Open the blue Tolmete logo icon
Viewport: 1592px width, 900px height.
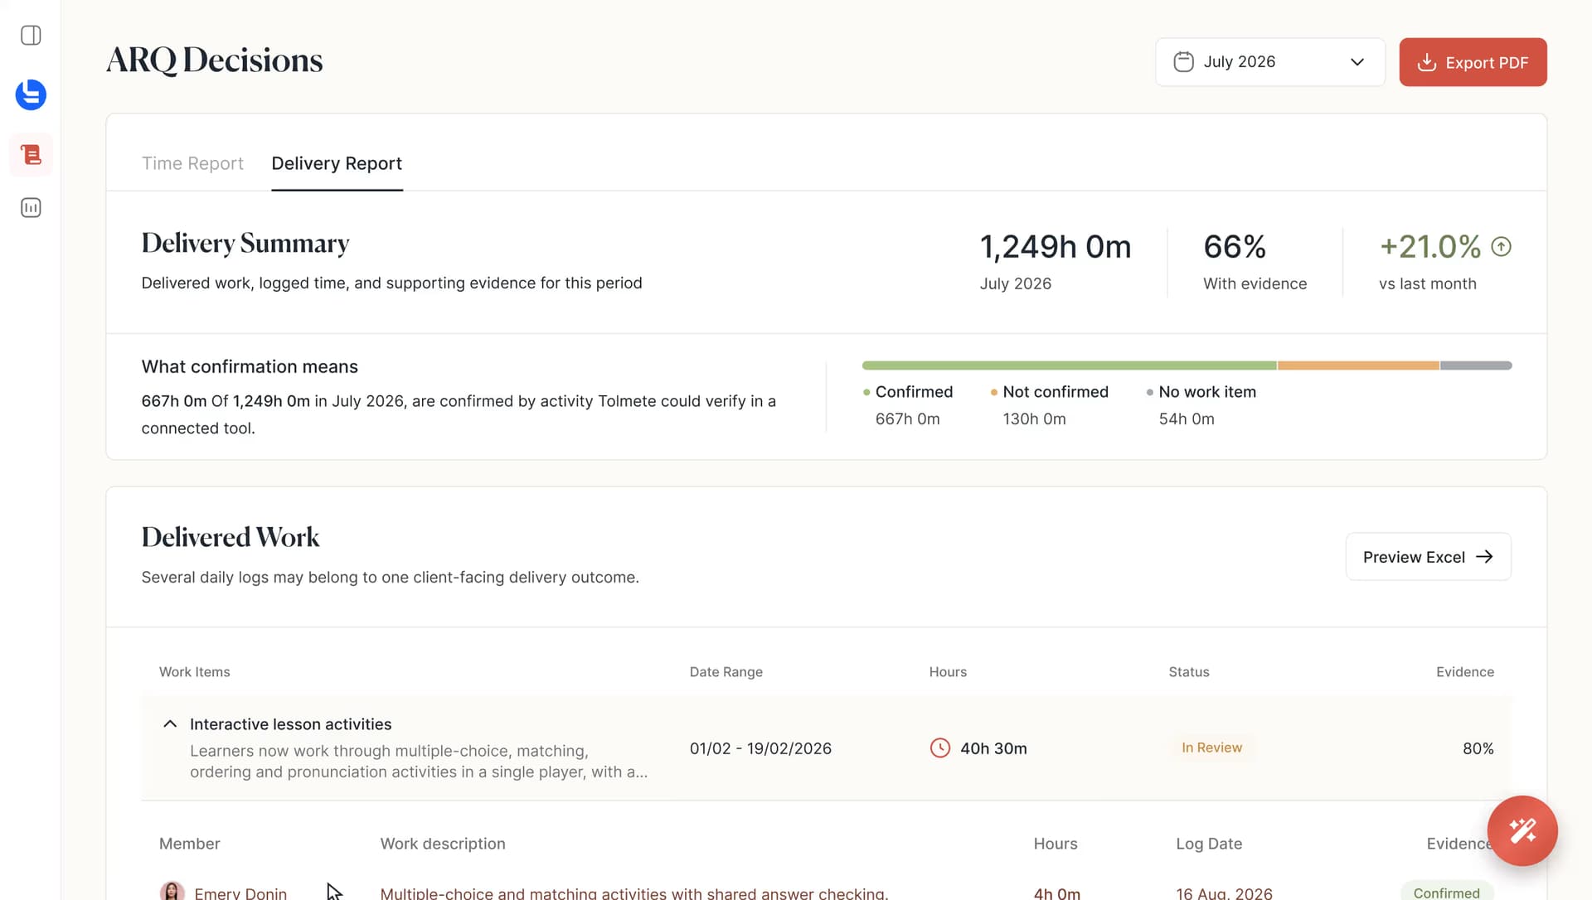coord(31,94)
